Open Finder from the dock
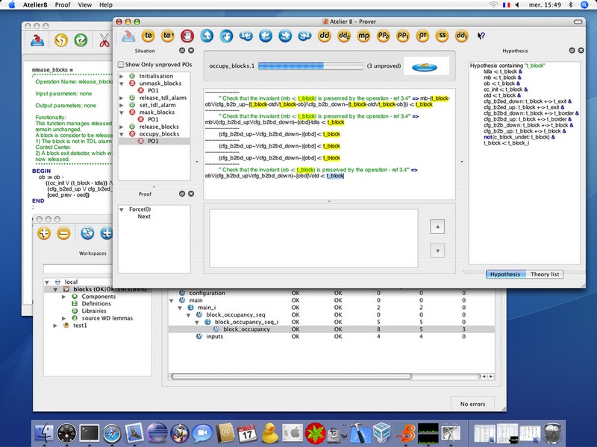Image resolution: width=597 pixels, height=447 pixels. [45, 433]
